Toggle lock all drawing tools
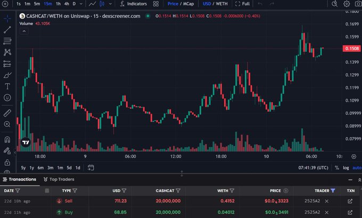This screenshot has width=362, height=218. click(7, 162)
